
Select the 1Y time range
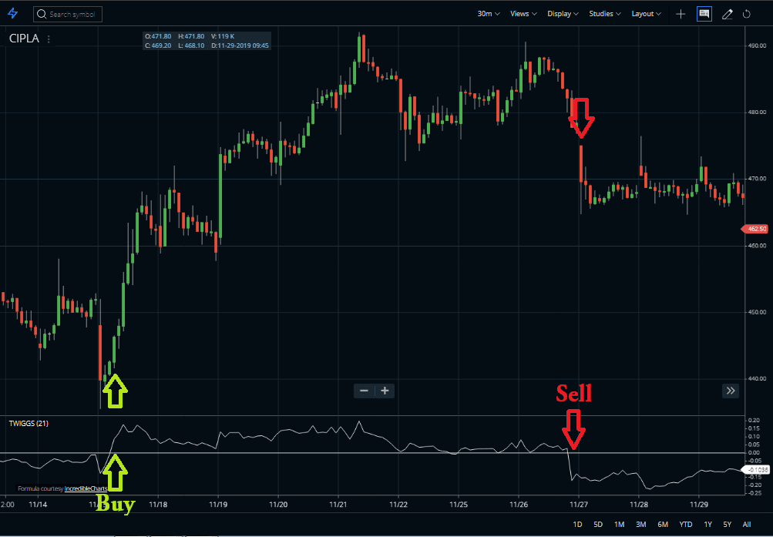tap(708, 524)
